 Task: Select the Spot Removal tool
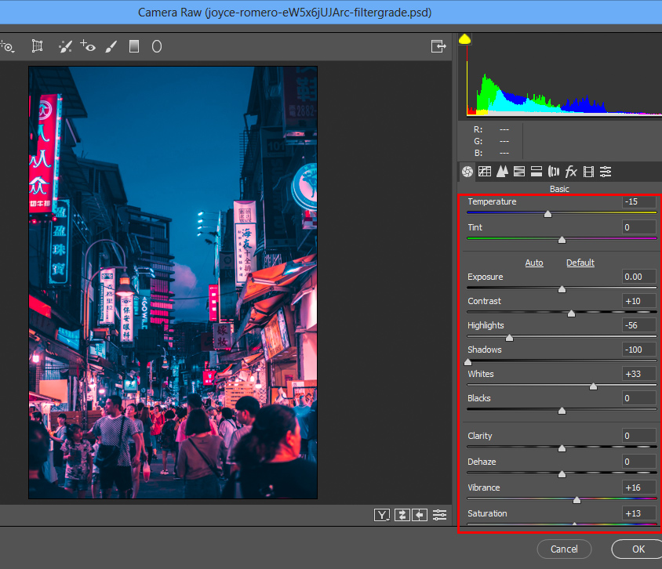click(66, 46)
